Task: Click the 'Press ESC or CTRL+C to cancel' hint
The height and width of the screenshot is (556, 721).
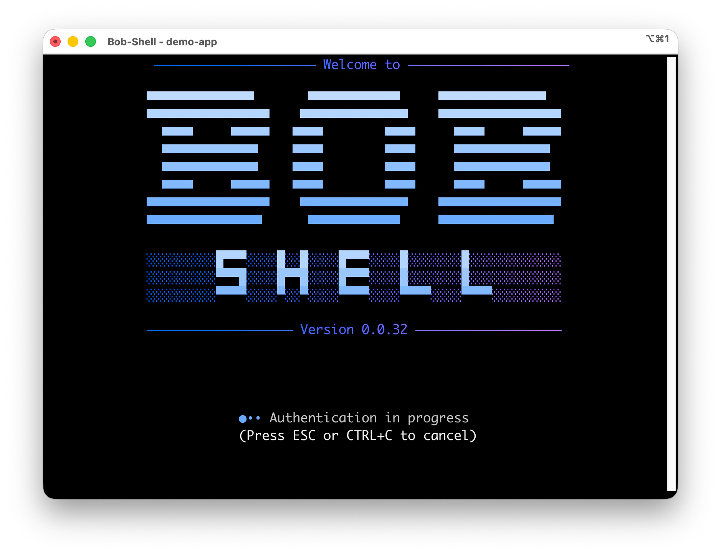Action: (357, 435)
